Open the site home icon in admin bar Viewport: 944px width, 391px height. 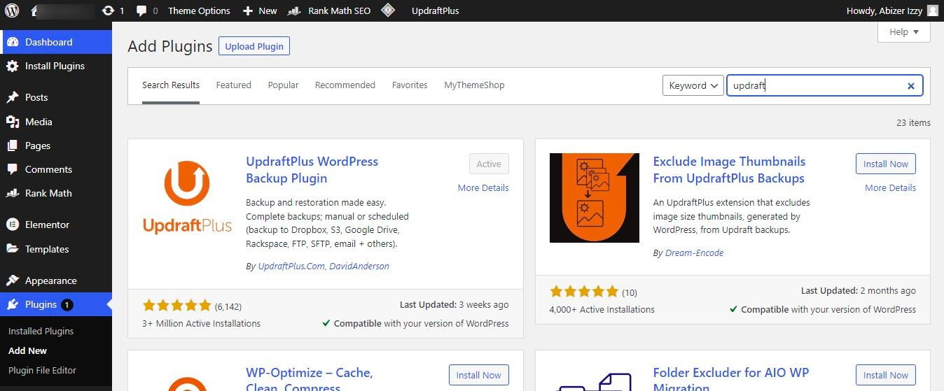33,10
